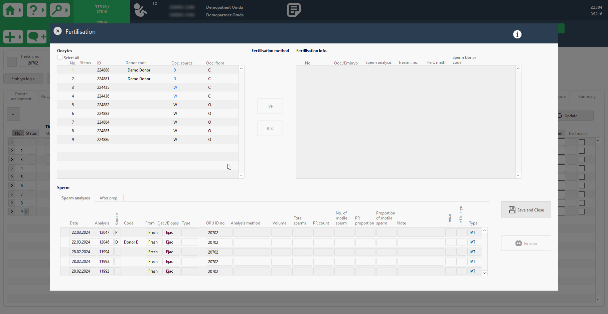The image size is (608, 314).
Task: Click the Status column header in background table
Action: (x=31, y=133)
